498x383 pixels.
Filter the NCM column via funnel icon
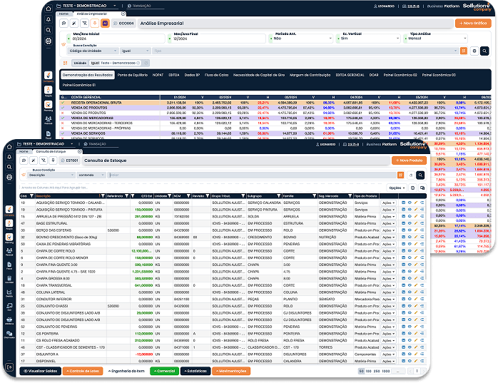(187, 196)
